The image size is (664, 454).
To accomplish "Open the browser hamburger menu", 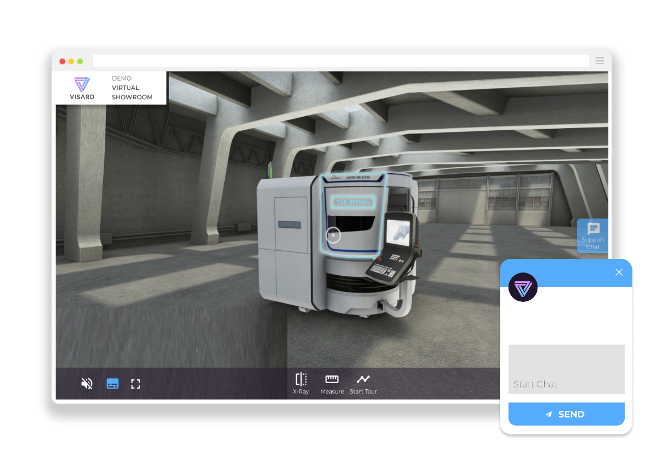I will (x=600, y=61).
